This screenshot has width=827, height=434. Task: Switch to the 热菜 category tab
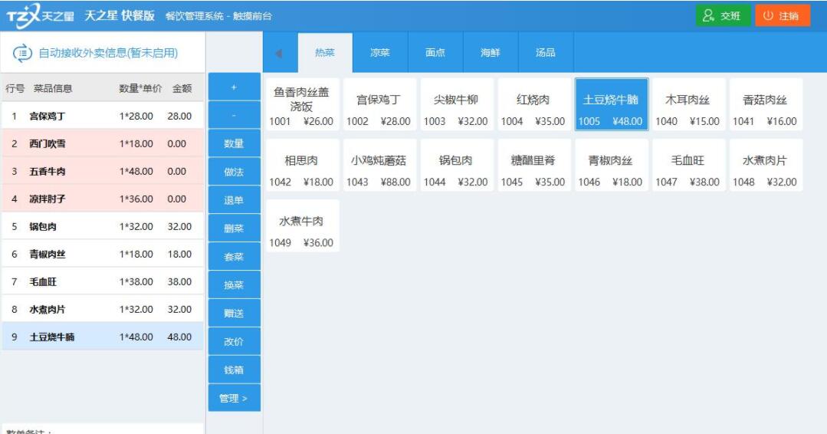coord(325,53)
